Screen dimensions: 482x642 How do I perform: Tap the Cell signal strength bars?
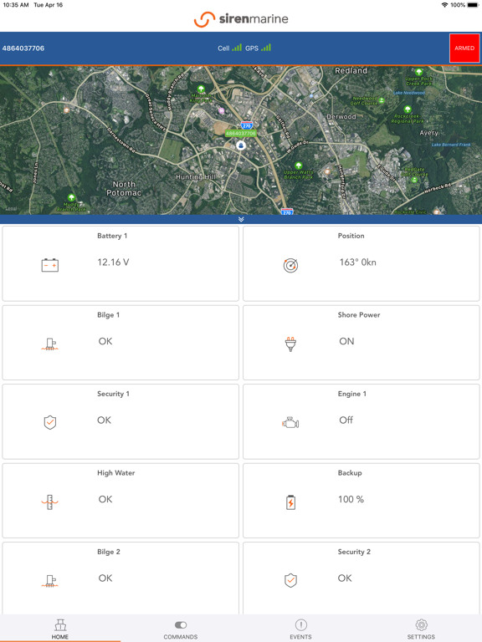pyautogui.click(x=237, y=48)
